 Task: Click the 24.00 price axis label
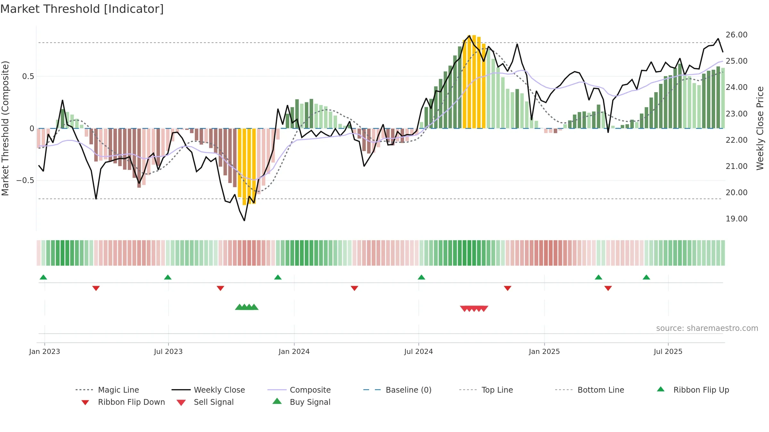[737, 87]
